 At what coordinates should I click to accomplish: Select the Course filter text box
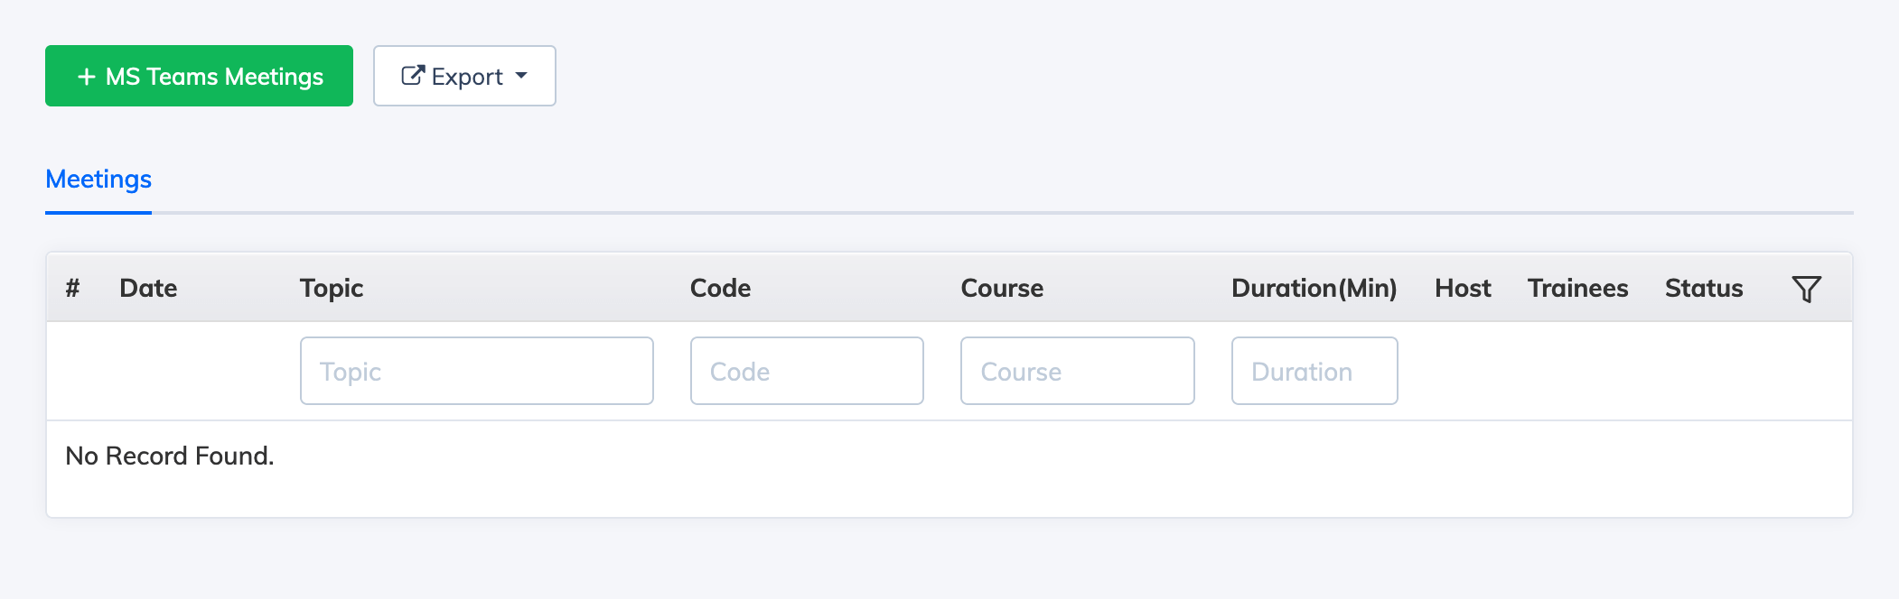[x=1077, y=371]
